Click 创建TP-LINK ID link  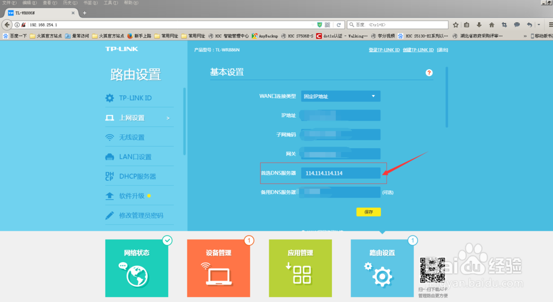(418, 50)
